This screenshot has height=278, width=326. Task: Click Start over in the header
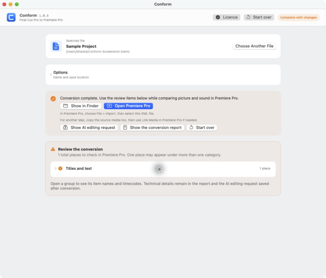(x=259, y=17)
